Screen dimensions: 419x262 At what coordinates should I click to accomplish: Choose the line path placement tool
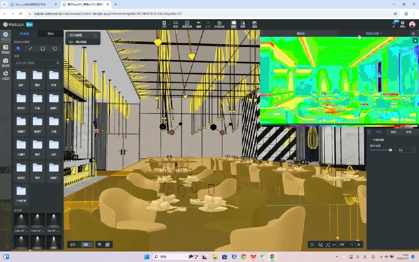point(31,49)
